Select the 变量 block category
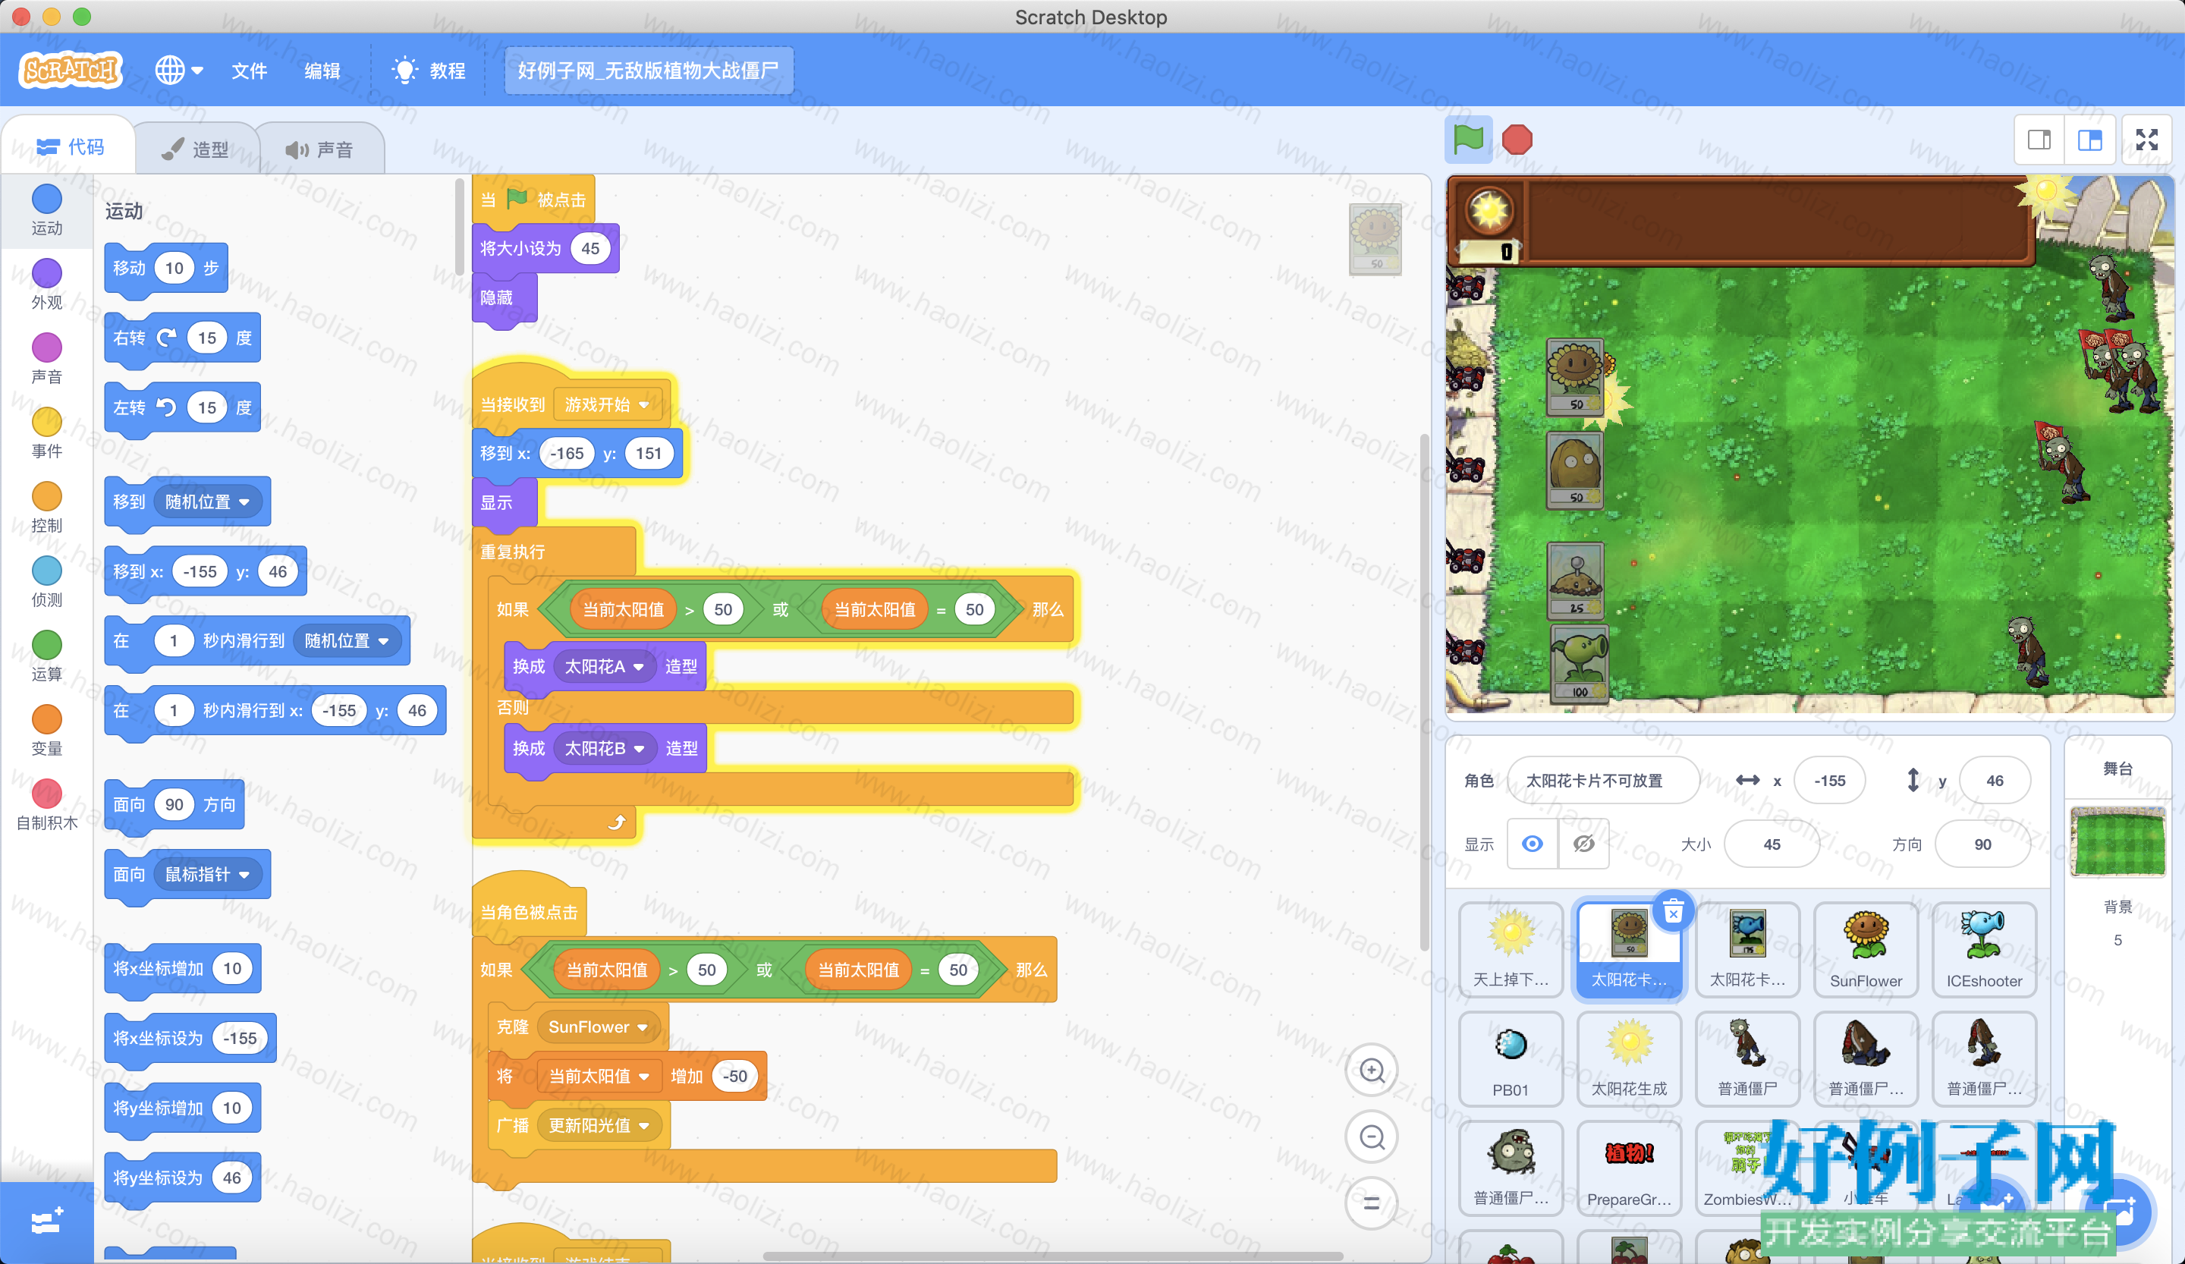Image resolution: width=2185 pixels, height=1264 pixels. click(x=47, y=731)
